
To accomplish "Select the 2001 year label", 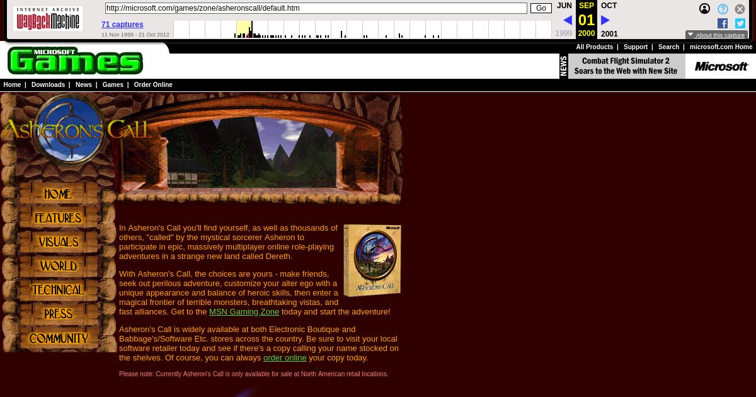I will tap(609, 34).
